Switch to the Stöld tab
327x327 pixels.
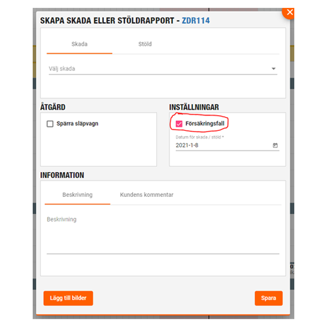coord(145,44)
